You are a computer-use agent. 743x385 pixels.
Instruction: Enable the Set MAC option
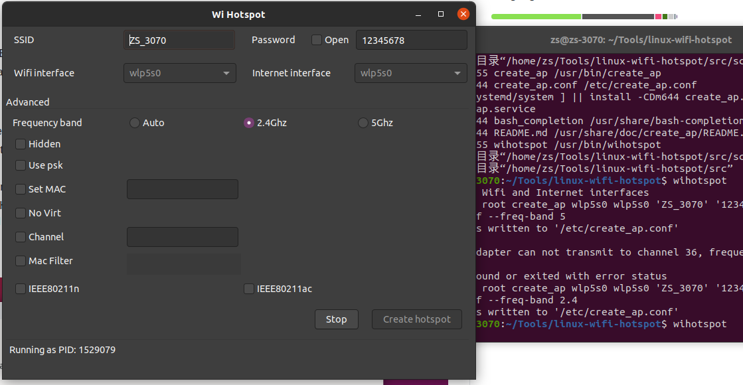(21, 189)
